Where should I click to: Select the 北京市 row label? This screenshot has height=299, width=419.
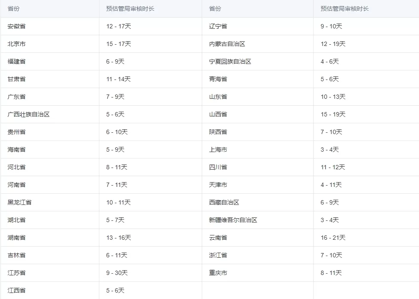coord(17,44)
